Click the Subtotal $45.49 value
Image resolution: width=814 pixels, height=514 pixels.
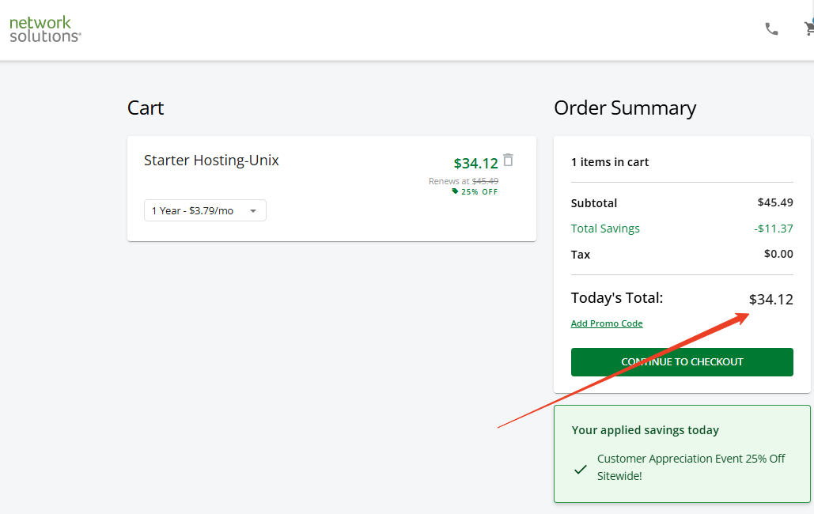coord(774,202)
